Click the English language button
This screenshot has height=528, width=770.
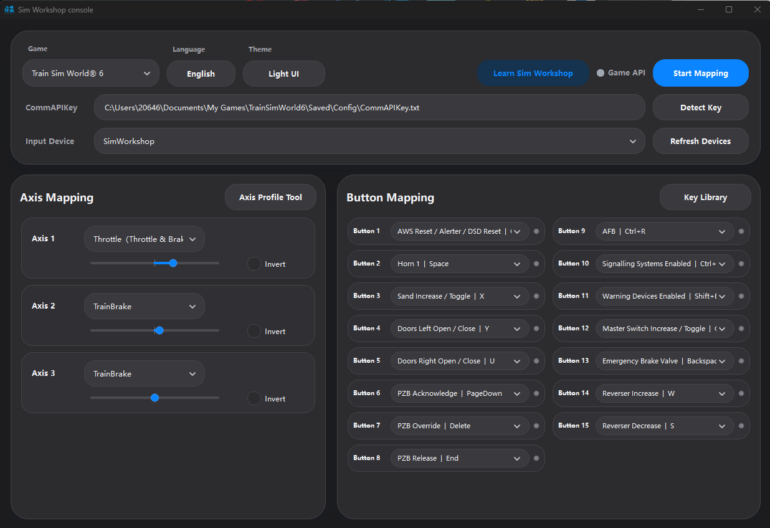pos(201,74)
